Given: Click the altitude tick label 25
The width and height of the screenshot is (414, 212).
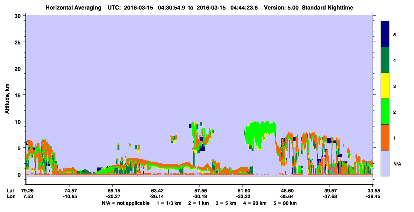Looking at the screenshot, I should coord(18,42).
